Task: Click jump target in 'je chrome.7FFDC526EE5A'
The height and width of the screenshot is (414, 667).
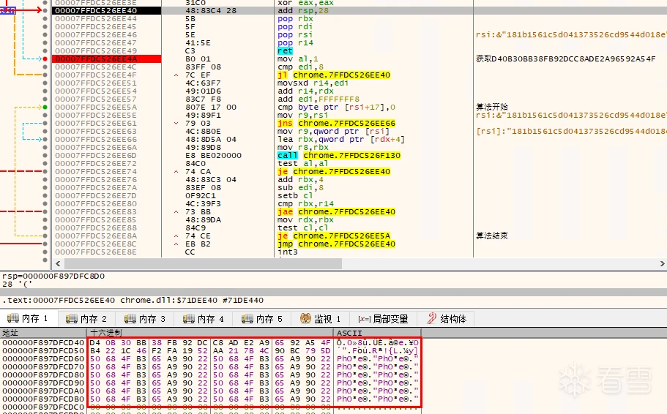Action: point(342,236)
